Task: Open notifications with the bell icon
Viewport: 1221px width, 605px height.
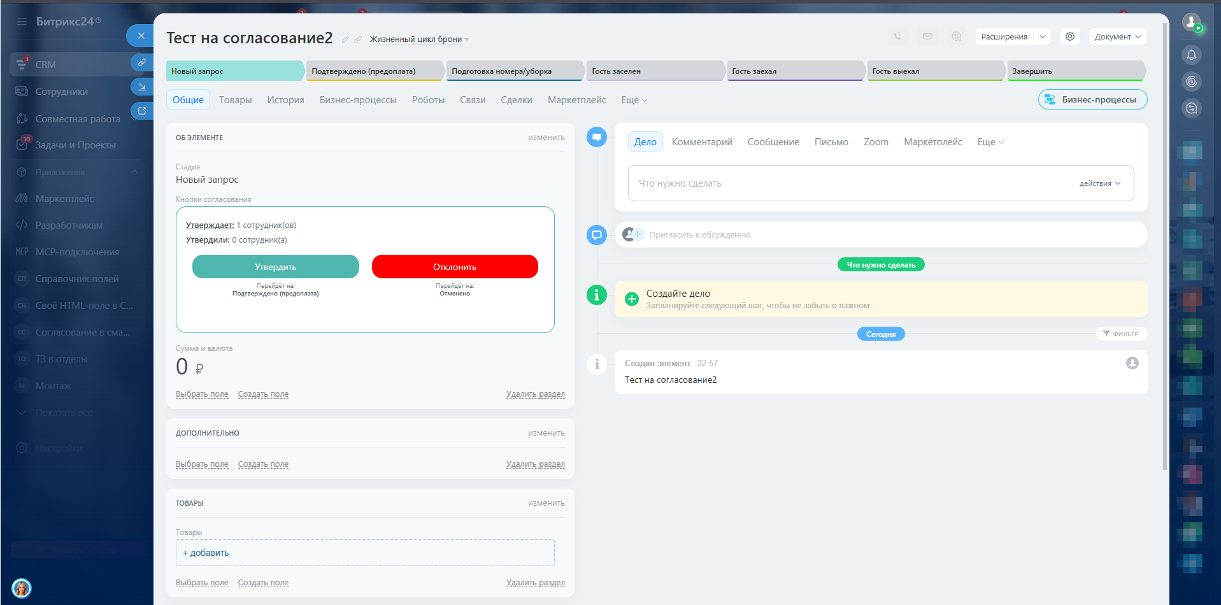Action: [x=1192, y=55]
